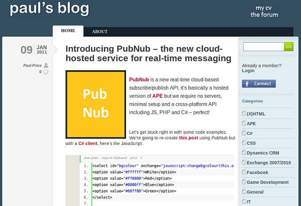Open the 'this post' link
301x206 pixels.
point(188,138)
